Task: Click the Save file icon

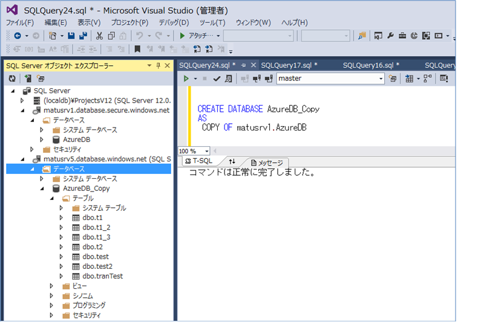Action: tap(71, 36)
